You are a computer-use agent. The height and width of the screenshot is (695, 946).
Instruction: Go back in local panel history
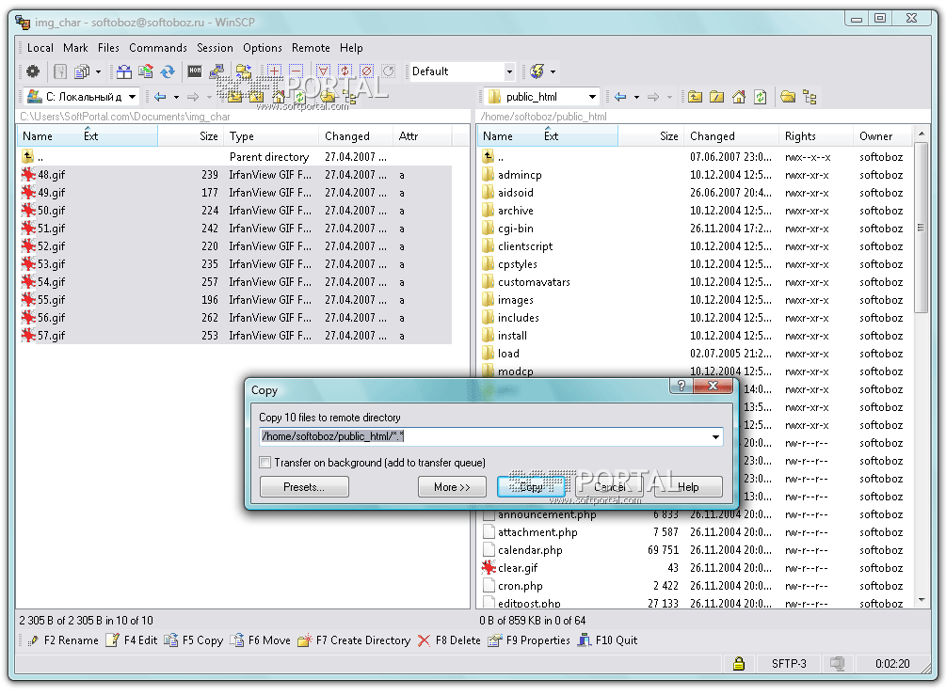pyautogui.click(x=160, y=97)
